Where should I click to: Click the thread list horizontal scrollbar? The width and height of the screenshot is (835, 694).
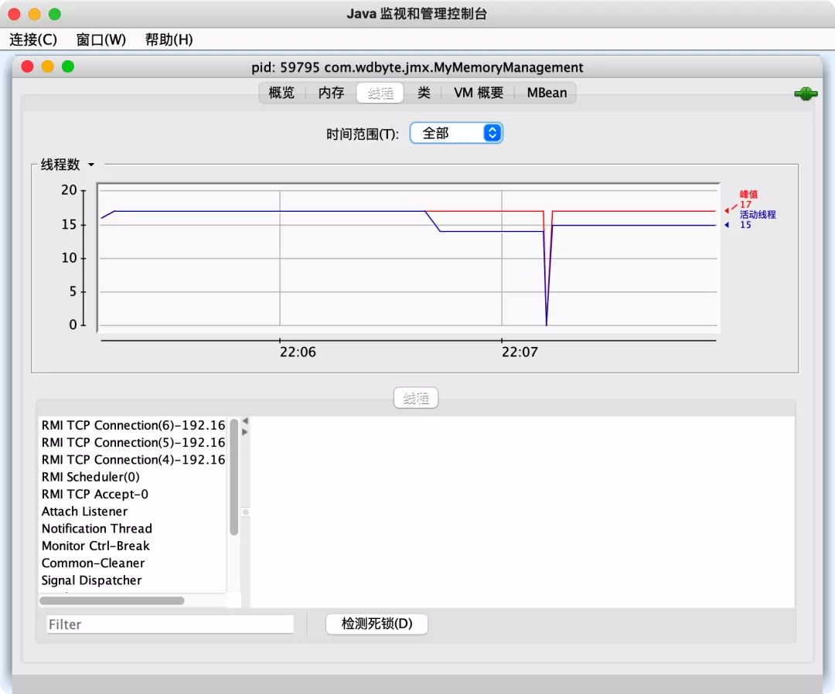(112, 600)
